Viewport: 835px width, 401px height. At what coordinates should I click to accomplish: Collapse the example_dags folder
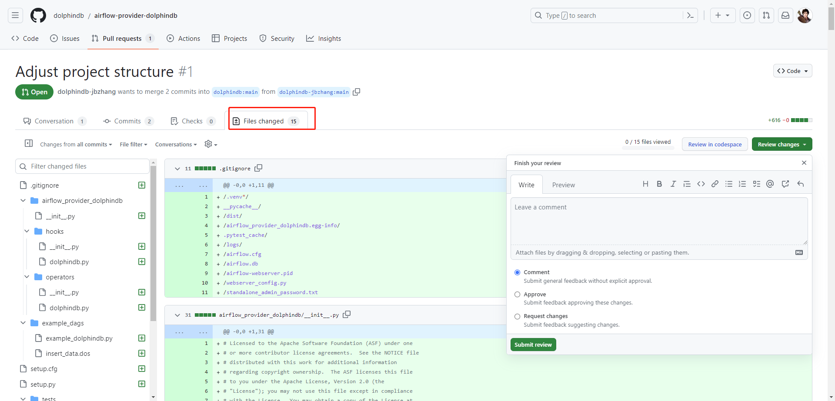pos(23,323)
